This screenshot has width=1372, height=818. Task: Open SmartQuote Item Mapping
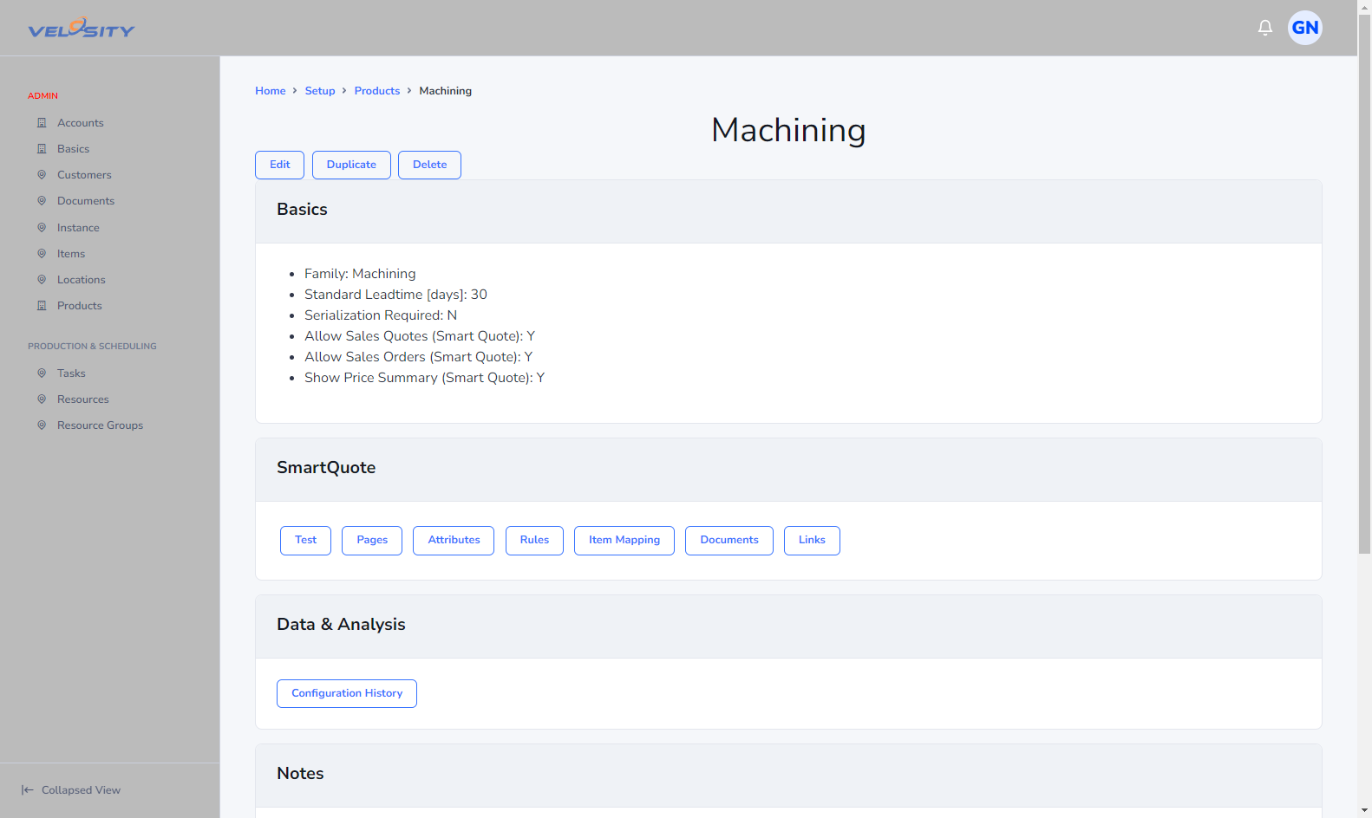click(x=624, y=540)
